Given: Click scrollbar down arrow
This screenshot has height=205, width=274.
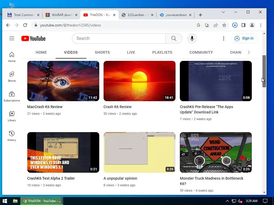Looking at the screenshot, I should [x=264, y=192].
